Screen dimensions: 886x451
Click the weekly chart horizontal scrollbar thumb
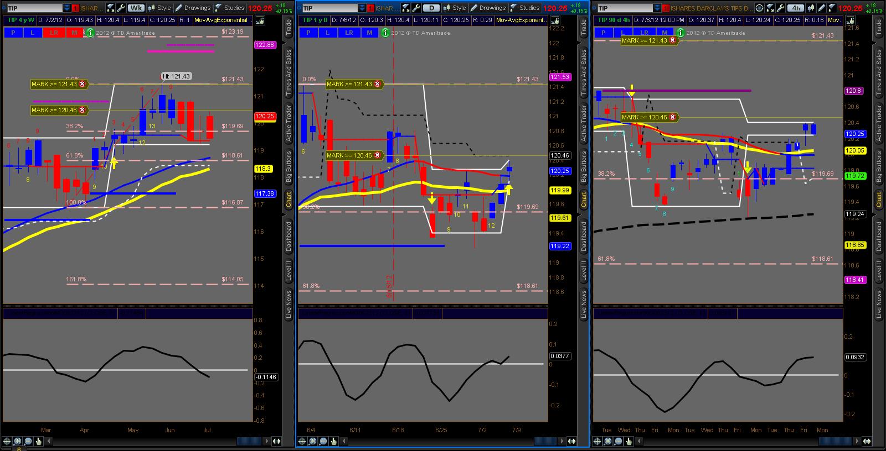point(249,441)
